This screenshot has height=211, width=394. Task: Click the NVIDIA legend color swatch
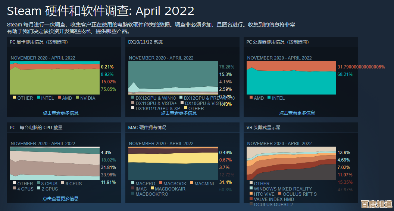click(x=78, y=98)
